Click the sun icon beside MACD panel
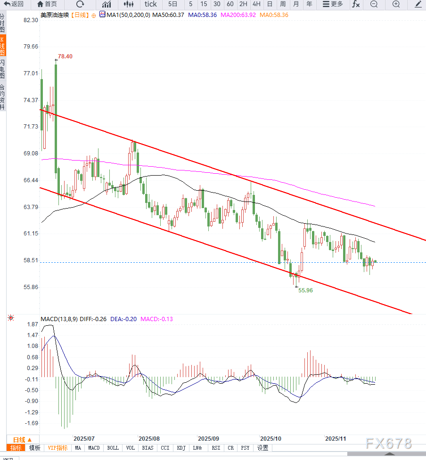The height and width of the screenshot is (460, 426). coord(11,319)
